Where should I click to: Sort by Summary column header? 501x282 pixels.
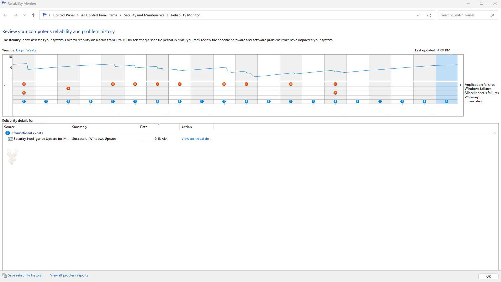tap(104, 127)
